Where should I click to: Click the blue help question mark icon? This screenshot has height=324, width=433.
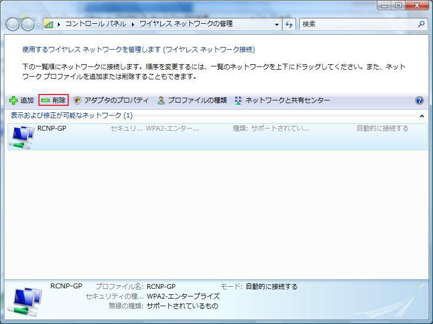tap(419, 100)
